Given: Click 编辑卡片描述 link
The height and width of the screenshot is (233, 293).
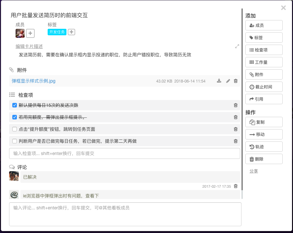Looking at the screenshot, I should click(29, 46).
